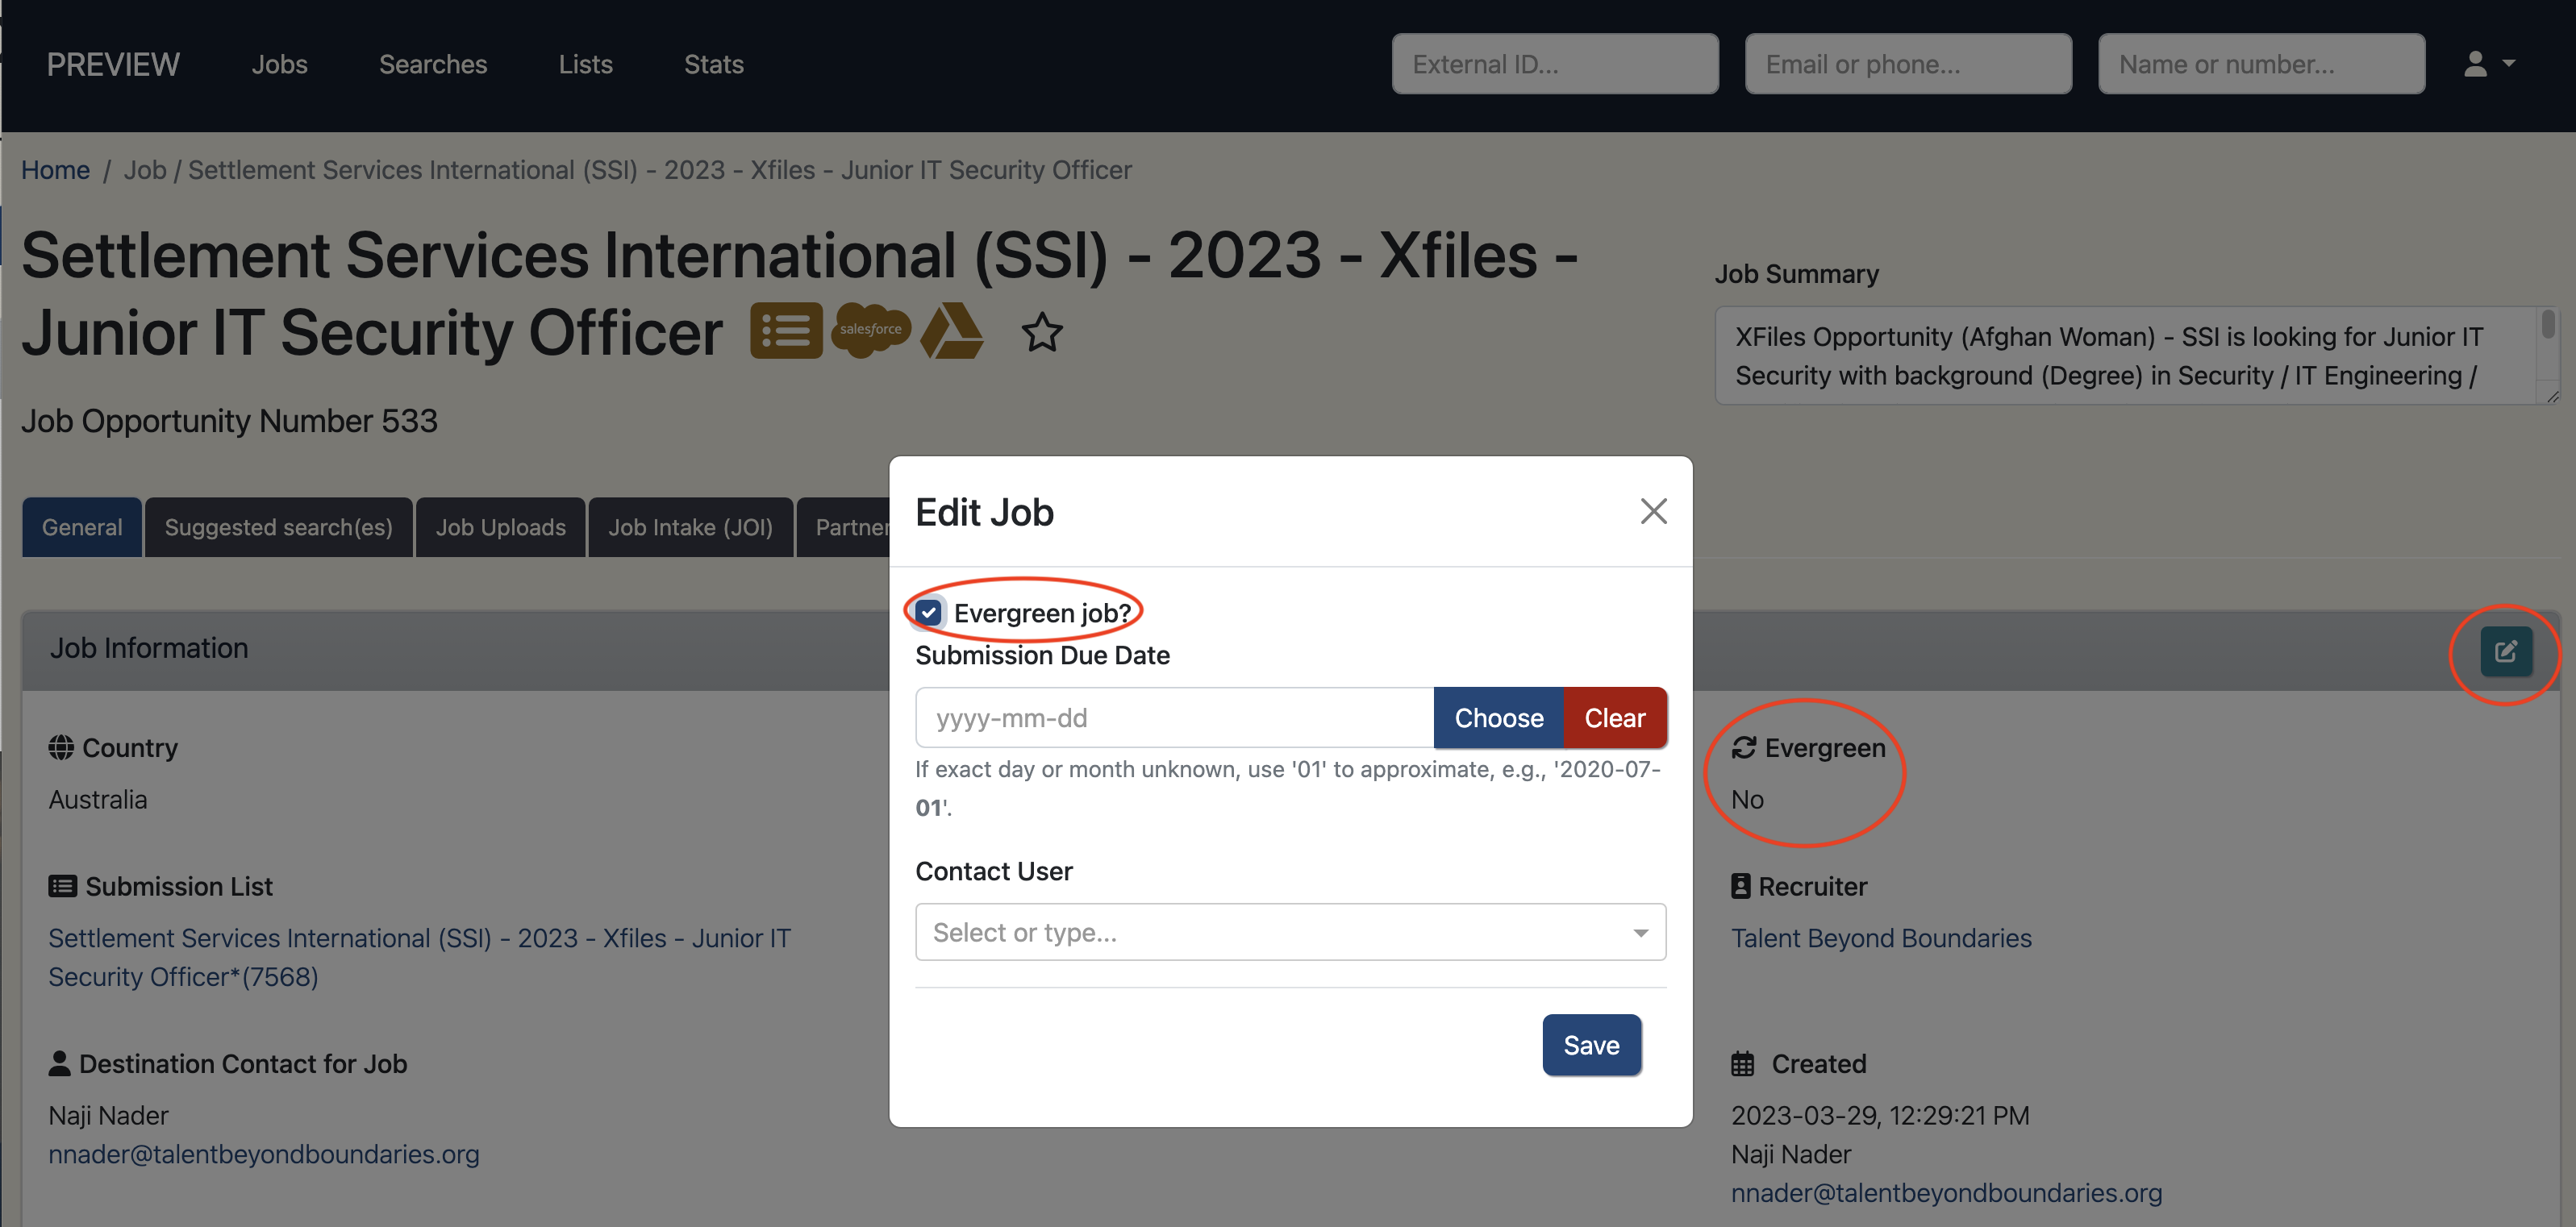Clear the submission due date
This screenshot has height=1227, width=2576.
pyautogui.click(x=1614, y=717)
